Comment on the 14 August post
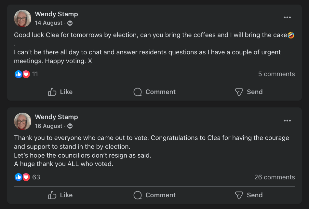The image size is (309, 209). (x=154, y=92)
